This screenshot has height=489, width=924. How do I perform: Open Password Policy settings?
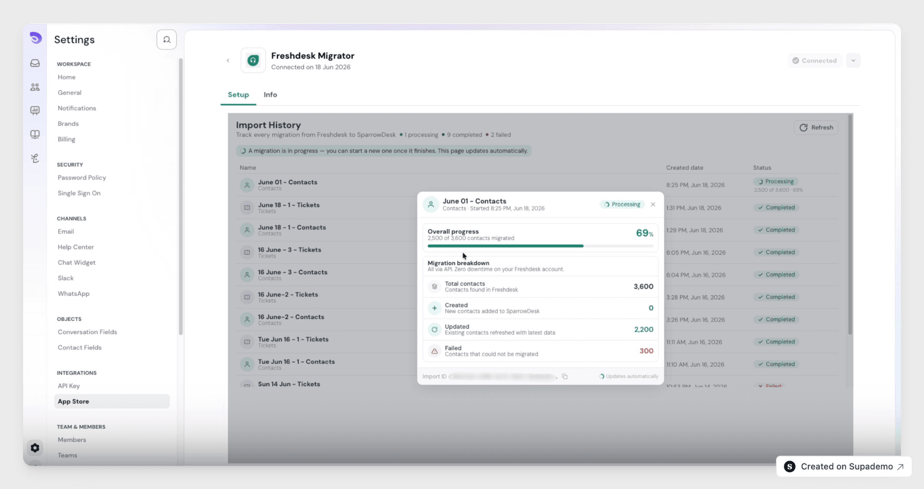pos(82,178)
